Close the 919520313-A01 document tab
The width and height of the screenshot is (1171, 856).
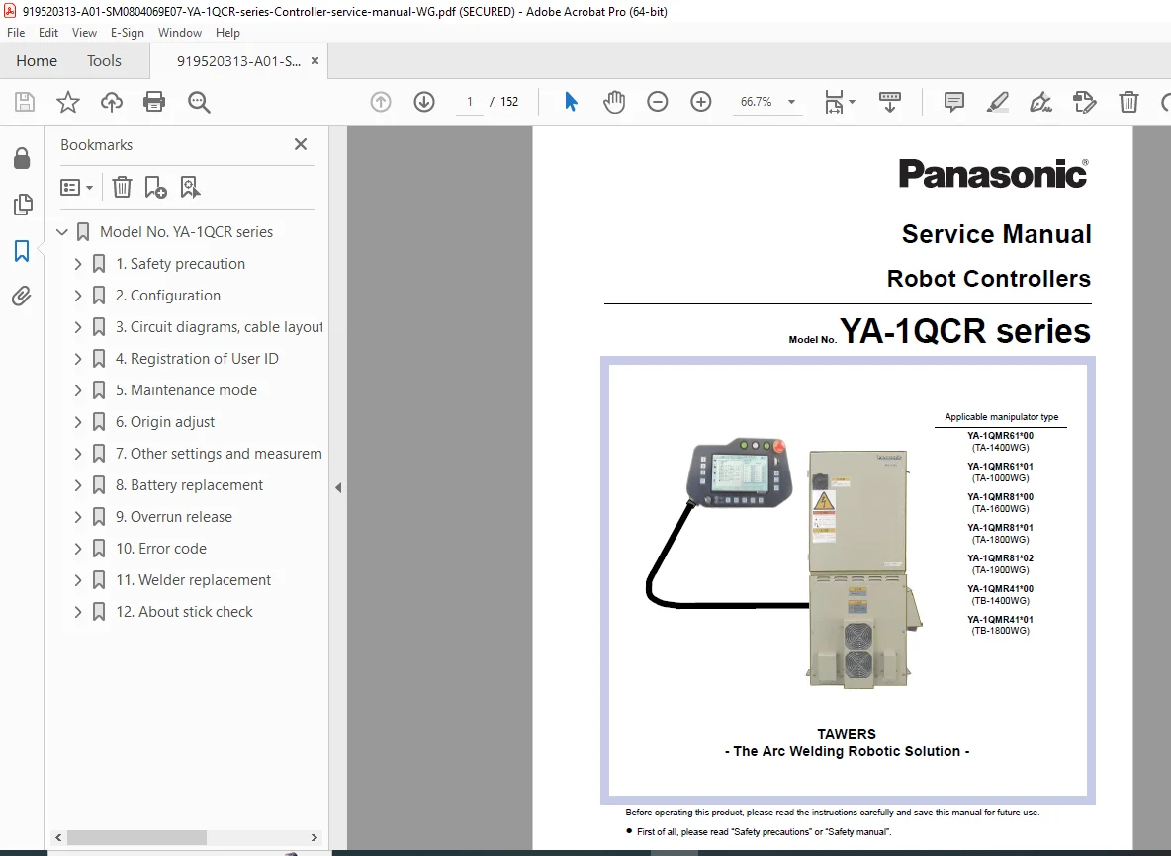(315, 61)
